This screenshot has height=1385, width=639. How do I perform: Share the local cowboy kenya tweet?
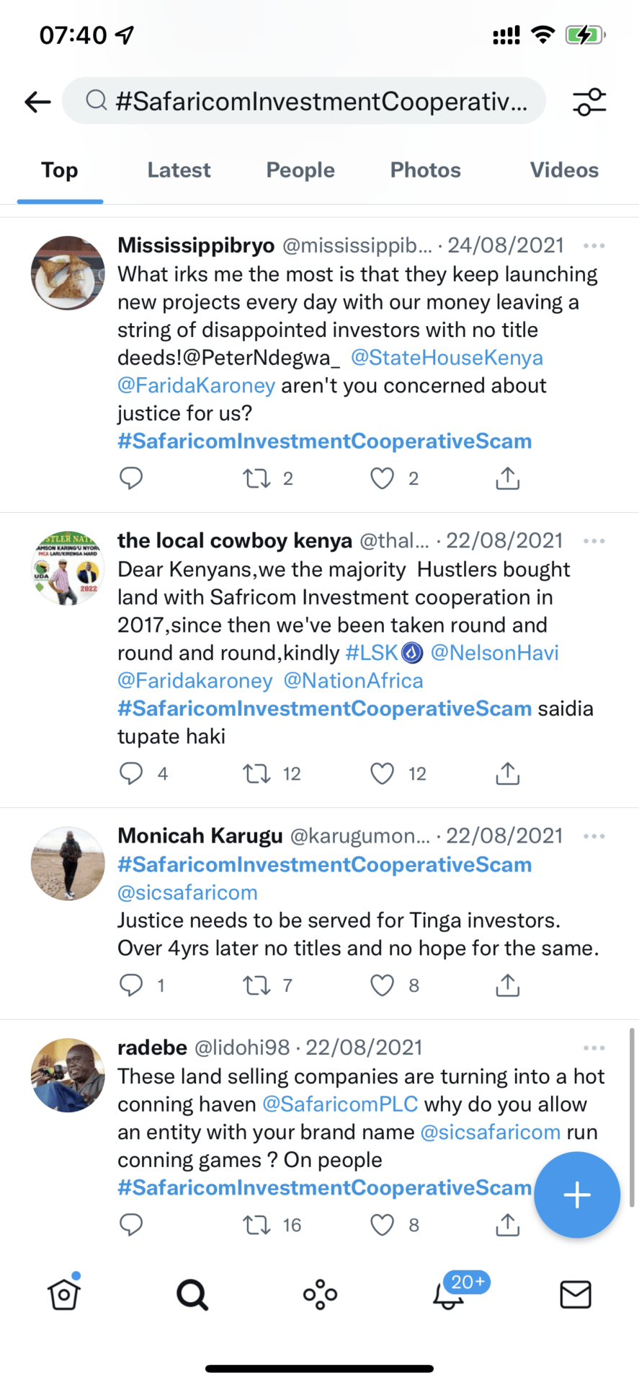[507, 774]
